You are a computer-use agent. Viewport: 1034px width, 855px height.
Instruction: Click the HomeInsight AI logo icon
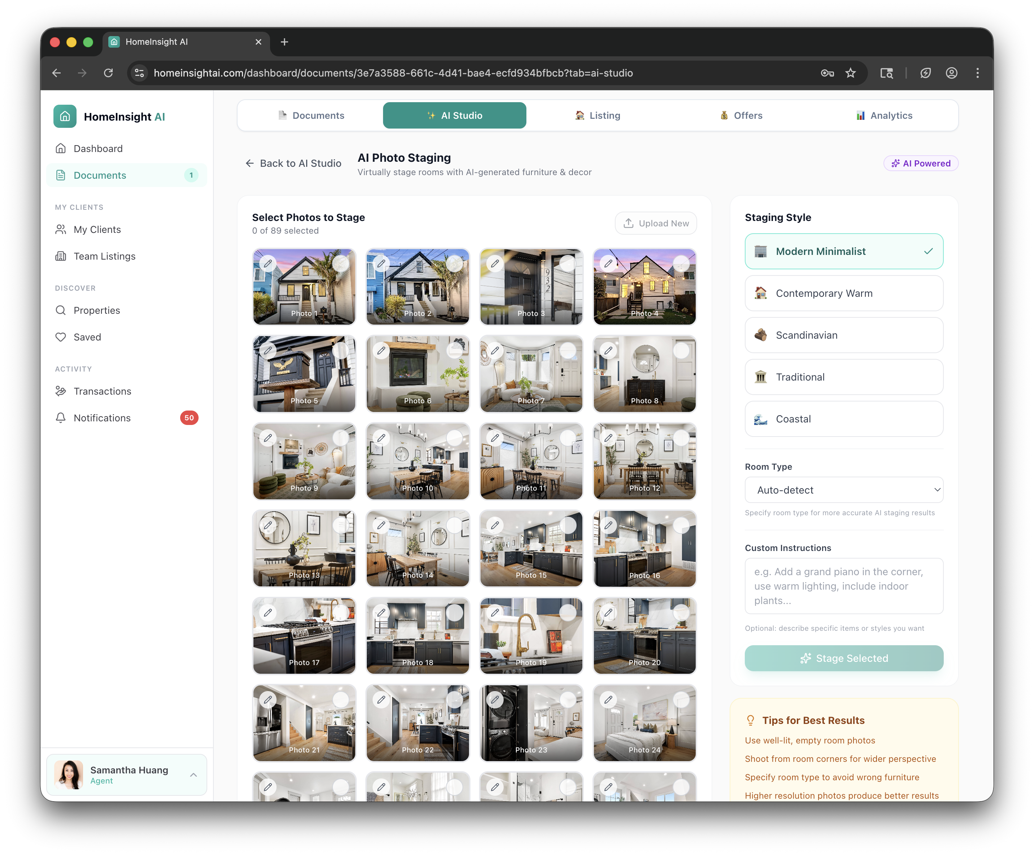point(65,117)
